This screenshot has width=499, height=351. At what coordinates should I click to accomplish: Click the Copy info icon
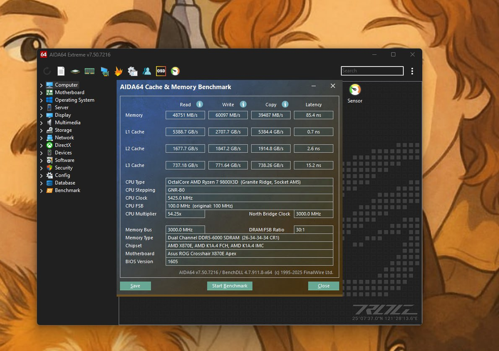(285, 104)
